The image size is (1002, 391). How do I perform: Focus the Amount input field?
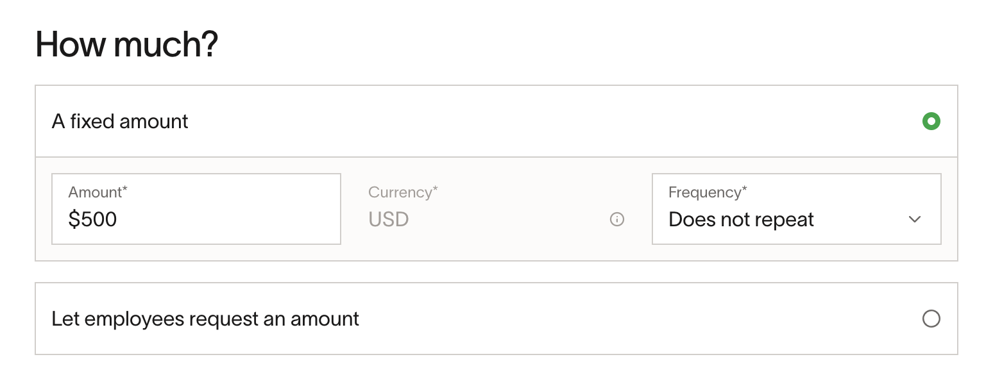196,209
